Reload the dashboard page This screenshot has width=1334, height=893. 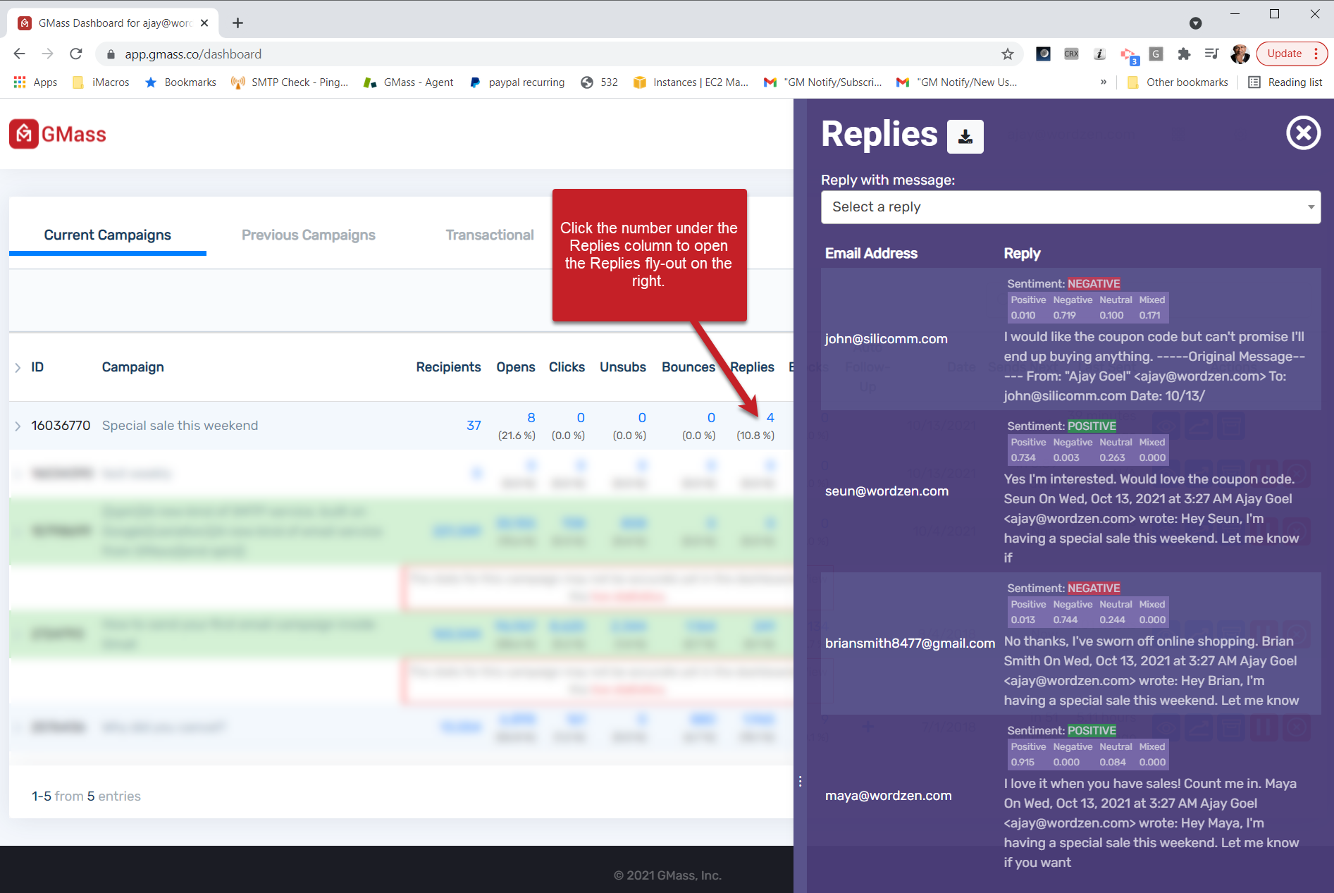point(76,54)
